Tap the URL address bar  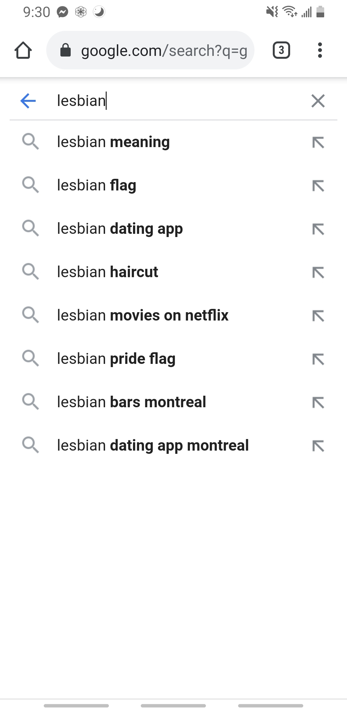pyautogui.click(x=164, y=50)
